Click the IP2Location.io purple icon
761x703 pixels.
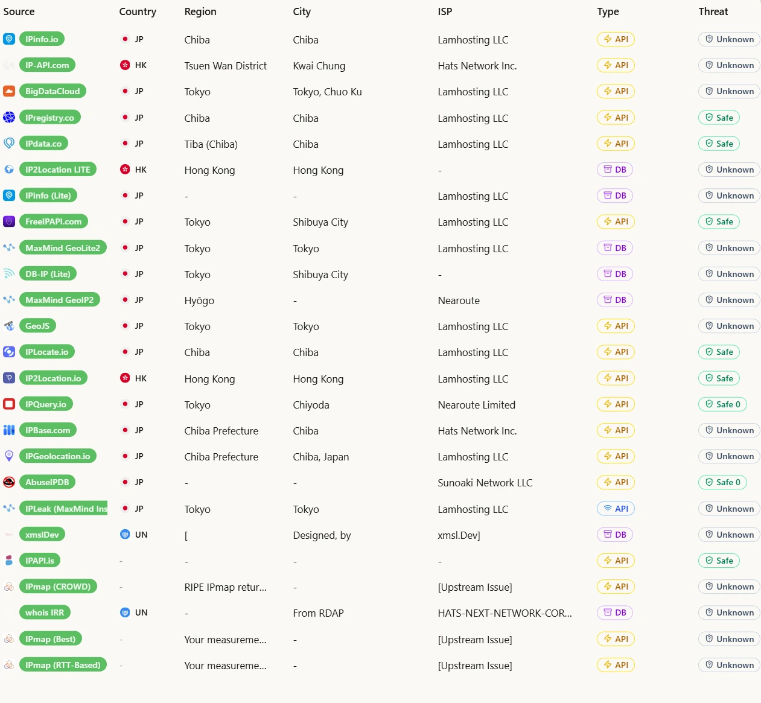point(9,378)
